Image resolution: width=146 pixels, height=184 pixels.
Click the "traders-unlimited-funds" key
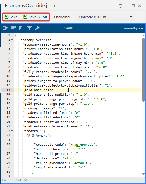click(46, 113)
